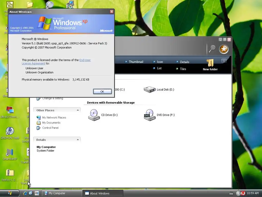Screen dimensions: 262x197
Task: Open My Documents from Other Places
Action: 51,123
